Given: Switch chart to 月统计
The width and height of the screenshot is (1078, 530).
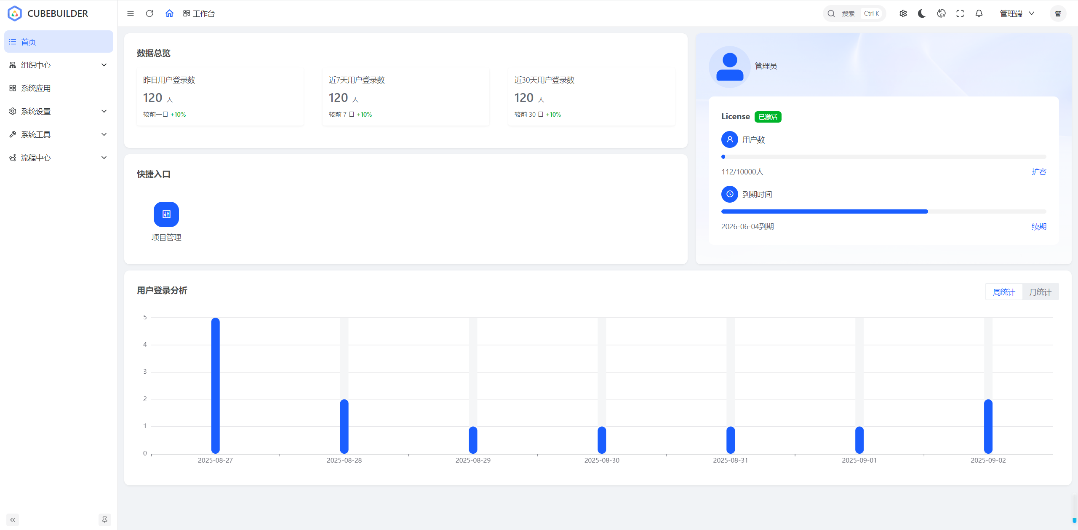Looking at the screenshot, I should pyautogui.click(x=1040, y=292).
